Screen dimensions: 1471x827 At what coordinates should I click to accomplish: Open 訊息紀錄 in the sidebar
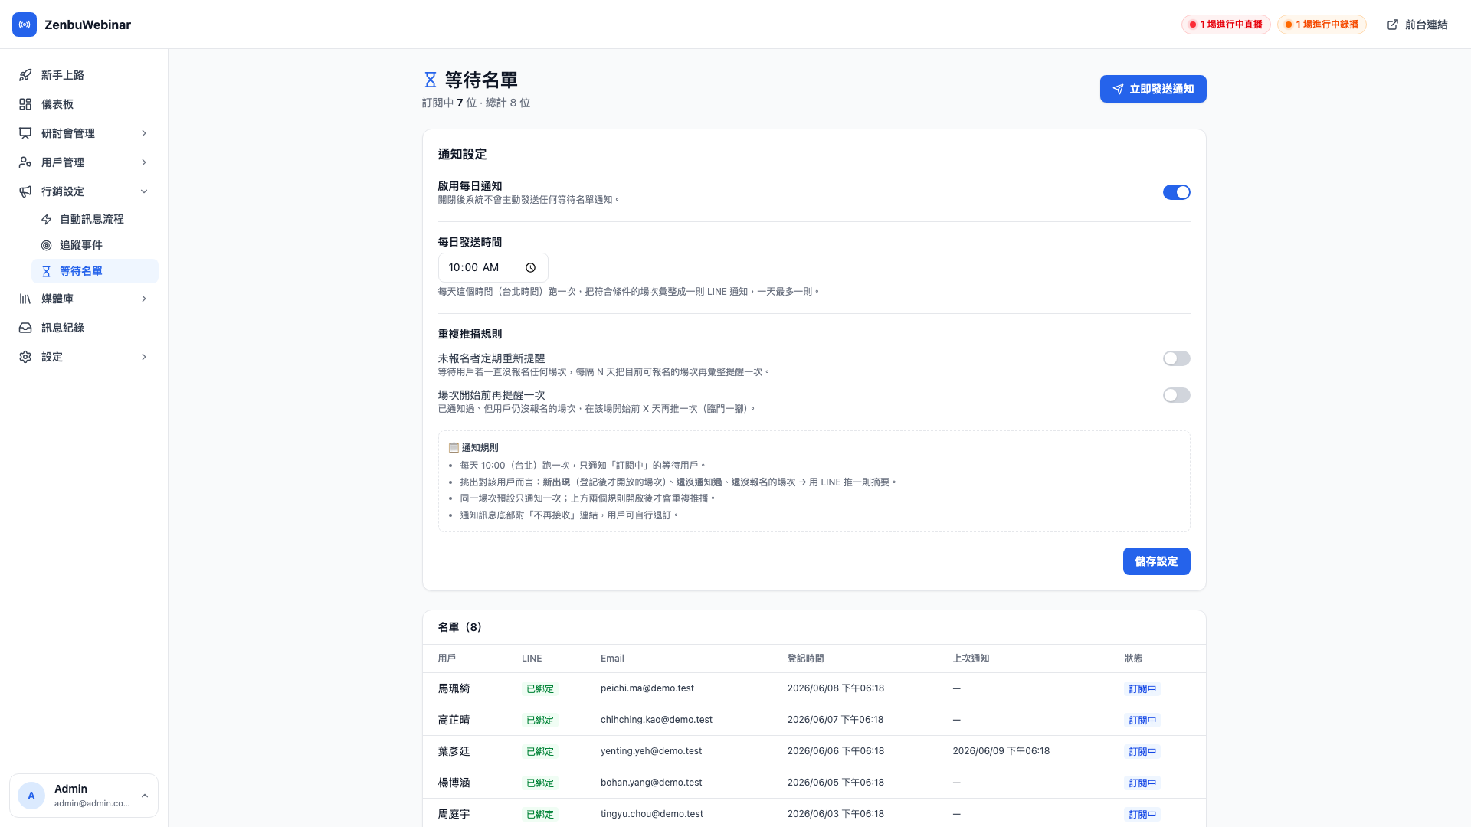click(84, 328)
